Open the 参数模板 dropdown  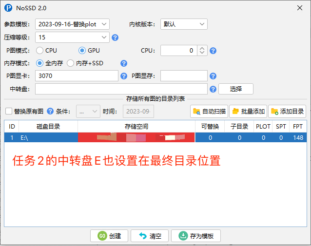click(72, 24)
